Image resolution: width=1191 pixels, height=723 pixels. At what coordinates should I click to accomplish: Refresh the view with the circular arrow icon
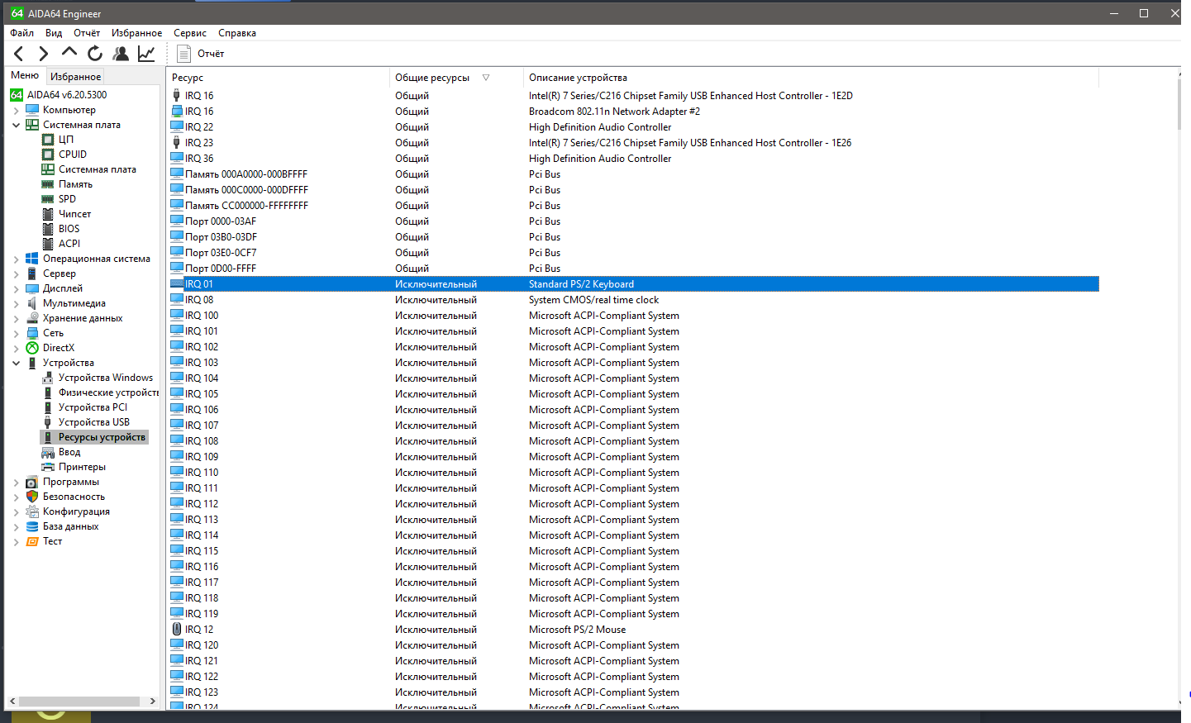pyautogui.click(x=95, y=54)
